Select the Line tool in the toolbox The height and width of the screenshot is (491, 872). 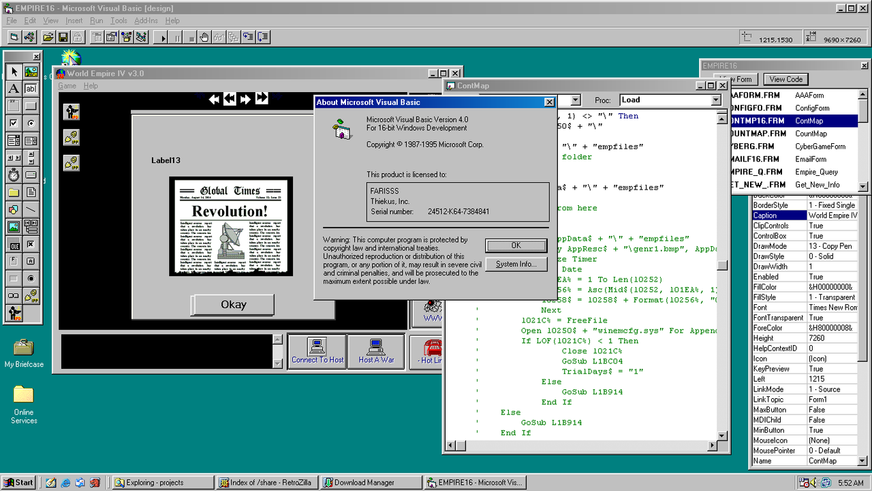tap(31, 210)
